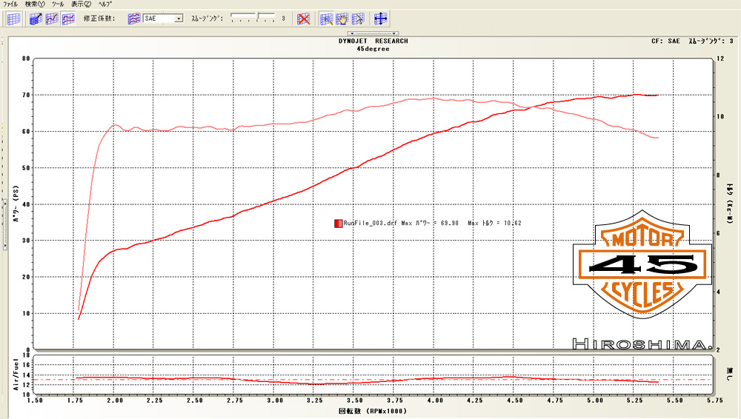741x419 pixels.
Task: Expand the top panel collapse handle
Action: pyautogui.click(x=373, y=33)
